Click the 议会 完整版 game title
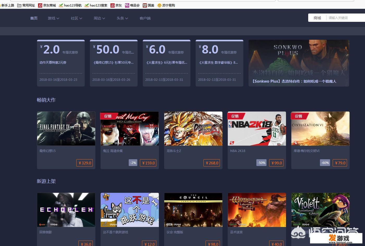365x246 pixels. point(175,232)
